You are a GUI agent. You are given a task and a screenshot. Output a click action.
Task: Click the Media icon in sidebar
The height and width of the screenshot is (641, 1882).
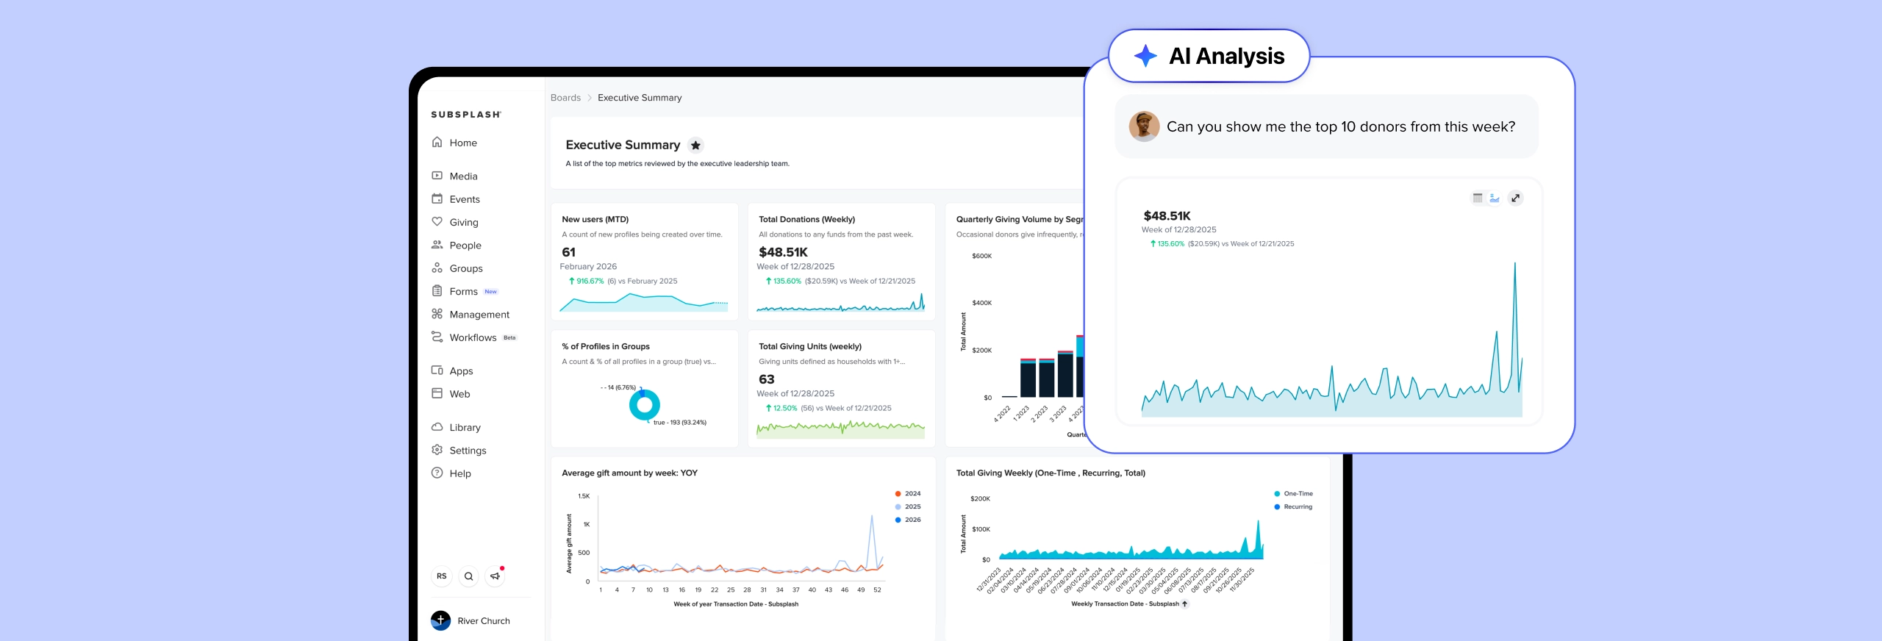click(437, 176)
